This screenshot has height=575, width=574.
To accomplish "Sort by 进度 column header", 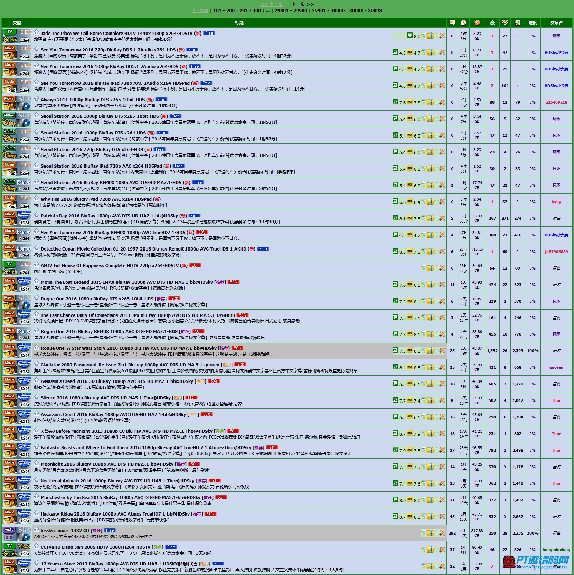I will coord(533,22).
